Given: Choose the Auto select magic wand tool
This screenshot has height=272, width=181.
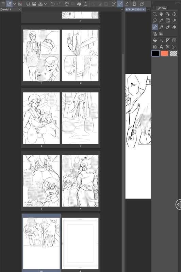Looking at the screenshot, I should point(174,20).
